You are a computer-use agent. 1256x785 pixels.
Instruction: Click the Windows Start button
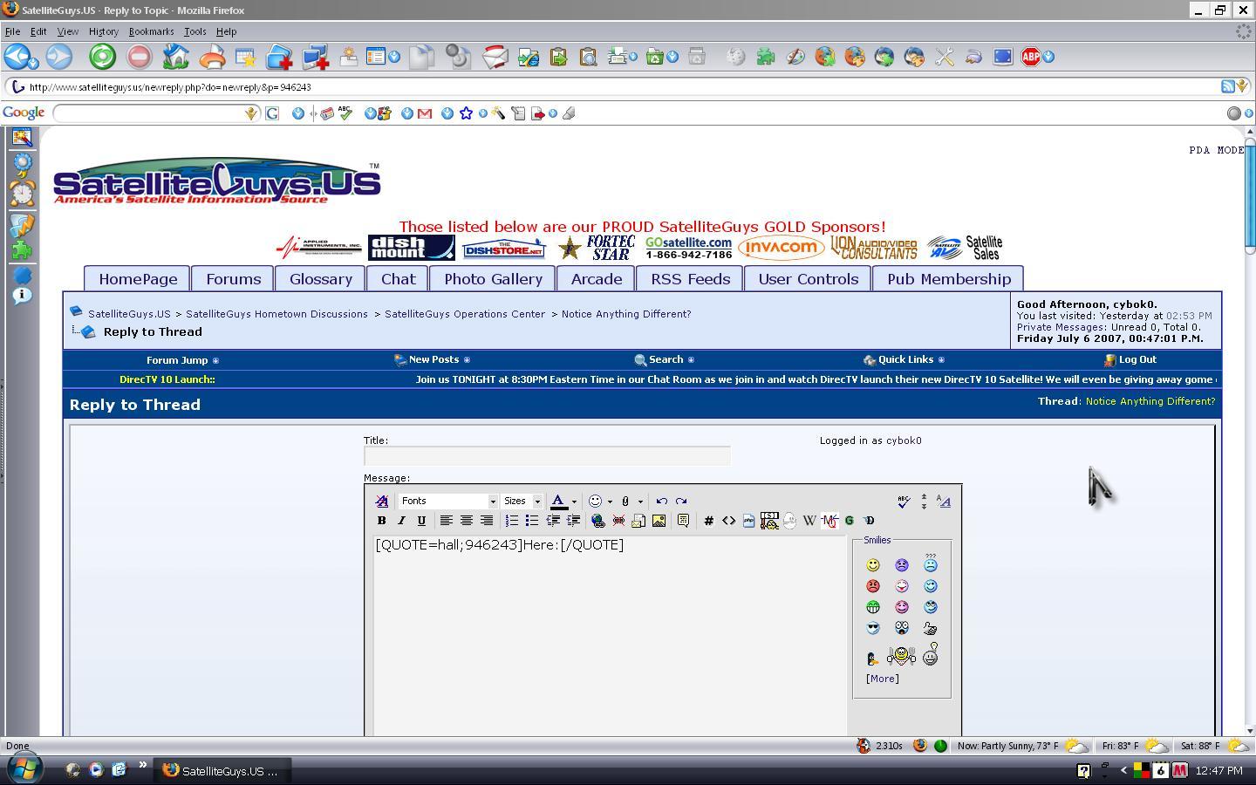24,769
